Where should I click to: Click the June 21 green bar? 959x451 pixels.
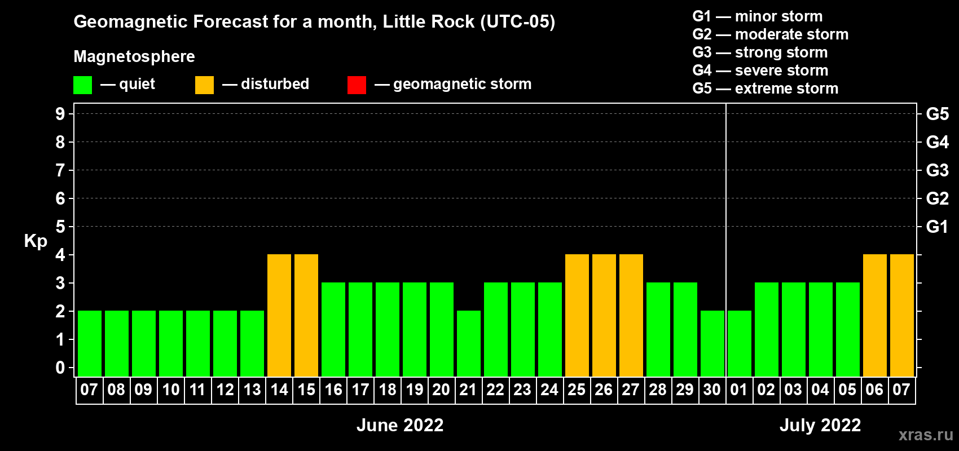[x=469, y=343]
